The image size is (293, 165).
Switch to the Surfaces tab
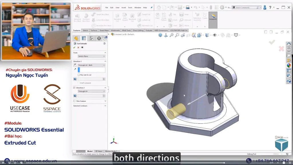pyautogui.click(x=94, y=30)
